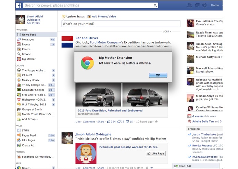The image size is (238, 169).
Task: Open Massey House group
Action: tap(31, 80)
